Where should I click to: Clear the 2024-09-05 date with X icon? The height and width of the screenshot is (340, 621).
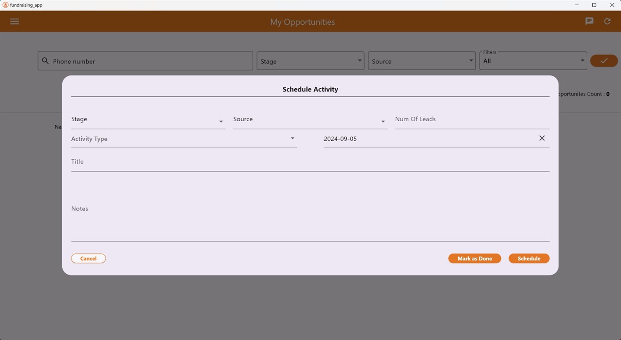[x=542, y=138]
